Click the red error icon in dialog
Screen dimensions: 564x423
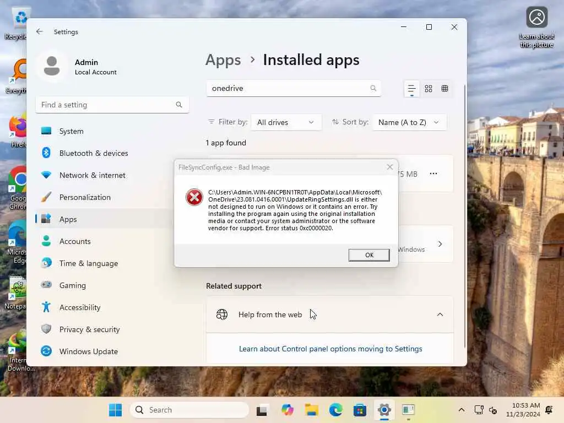[194, 197]
